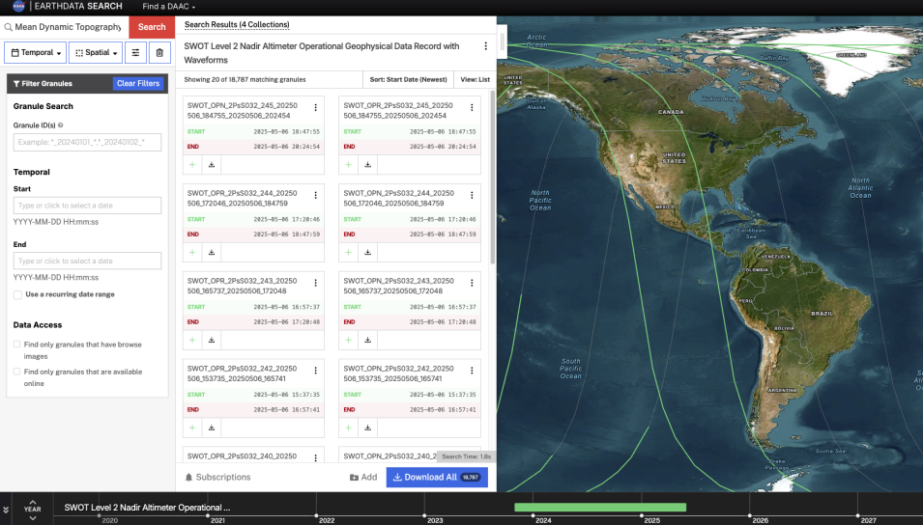Expand Find a DAAC menu

[x=168, y=7]
